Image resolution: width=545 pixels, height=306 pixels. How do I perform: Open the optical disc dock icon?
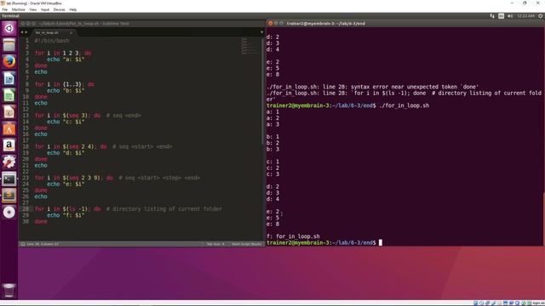(x=9, y=212)
